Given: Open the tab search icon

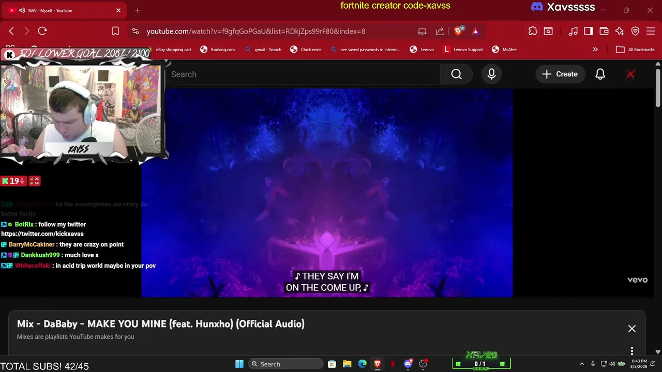Looking at the screenshot, I should coord(548,31).
